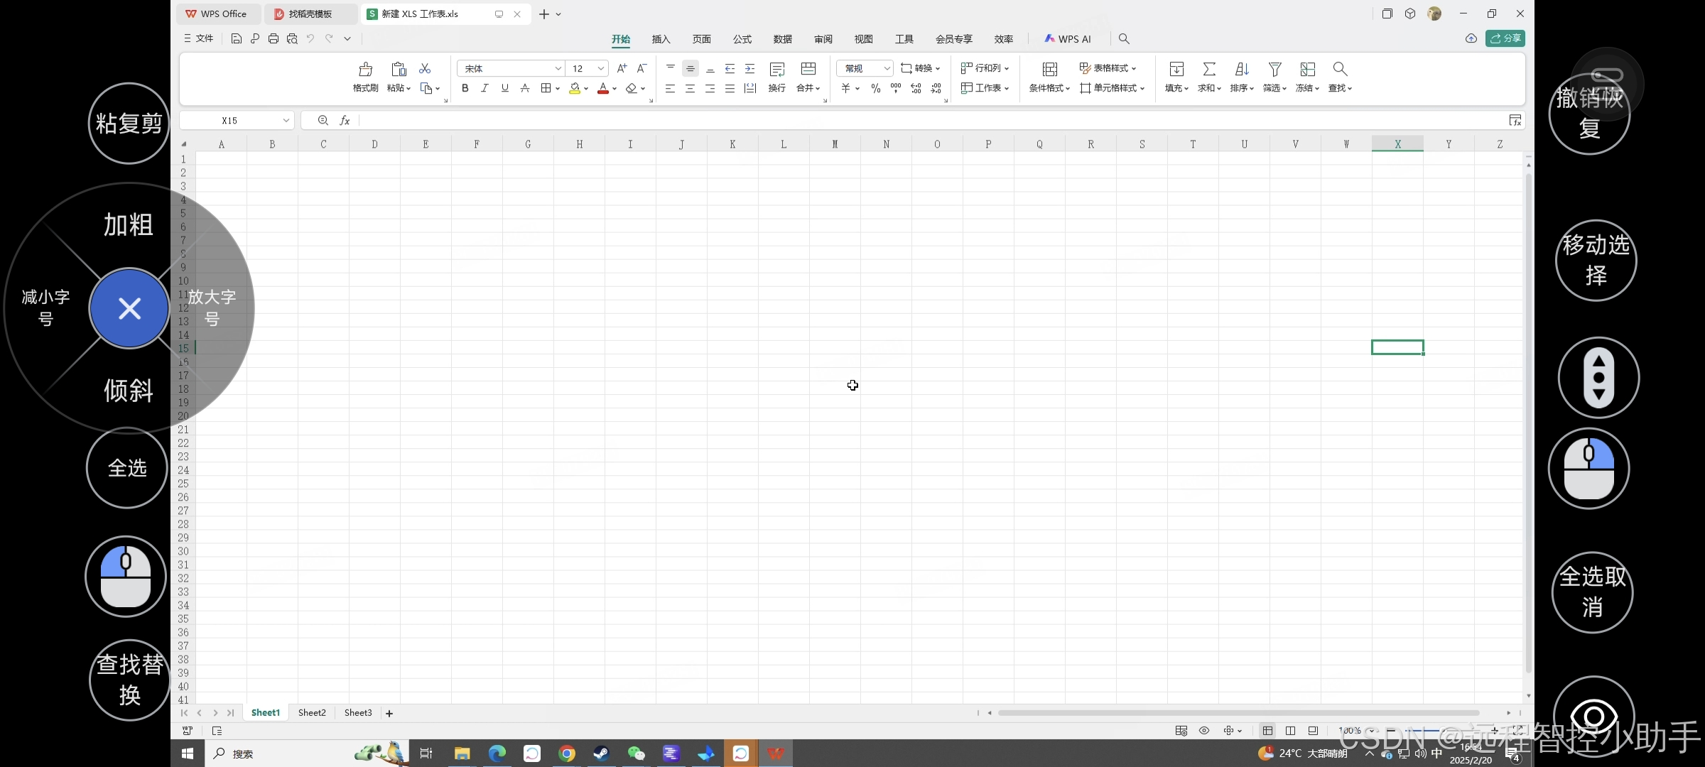1705x767 pixels.
Task: Click the Format Painter (格式刷) icon
Action: (365, 70)
